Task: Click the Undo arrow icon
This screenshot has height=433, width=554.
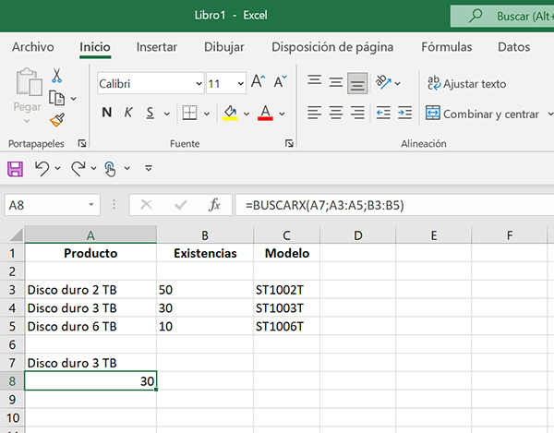Action: (41, 168)
